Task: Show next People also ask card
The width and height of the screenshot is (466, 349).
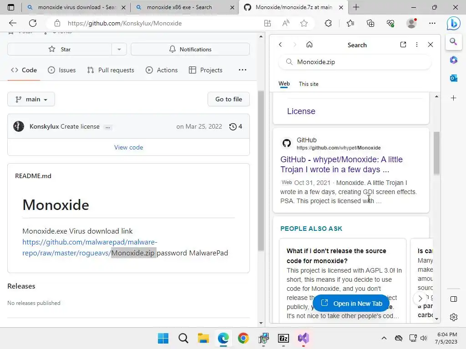Action: tap(420, 298)
